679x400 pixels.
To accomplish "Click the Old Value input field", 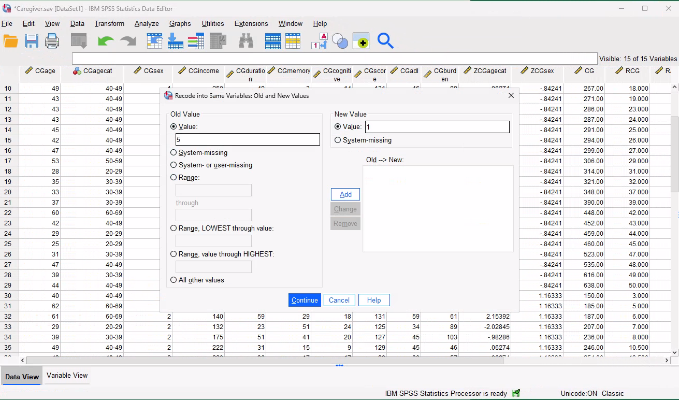I will 248,139.
